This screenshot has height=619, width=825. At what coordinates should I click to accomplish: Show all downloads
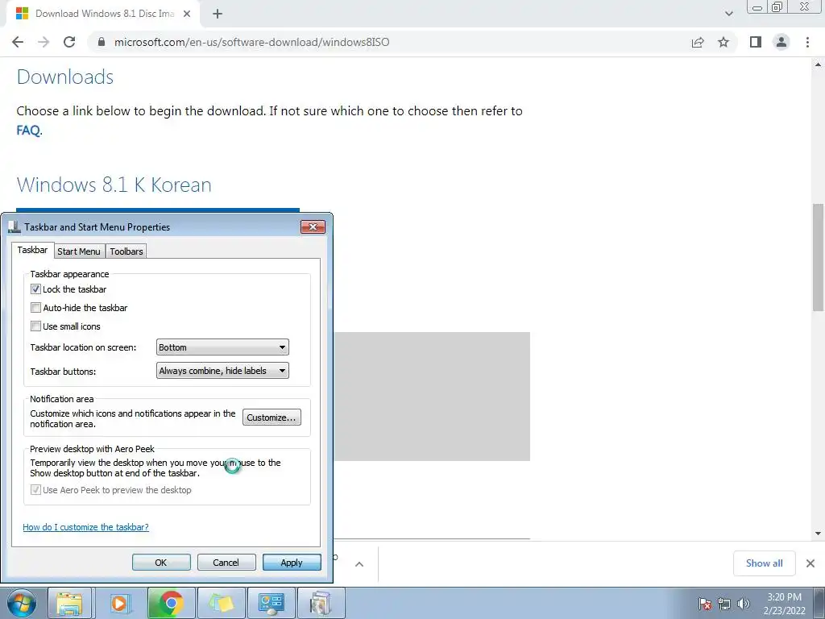(764, 563)
